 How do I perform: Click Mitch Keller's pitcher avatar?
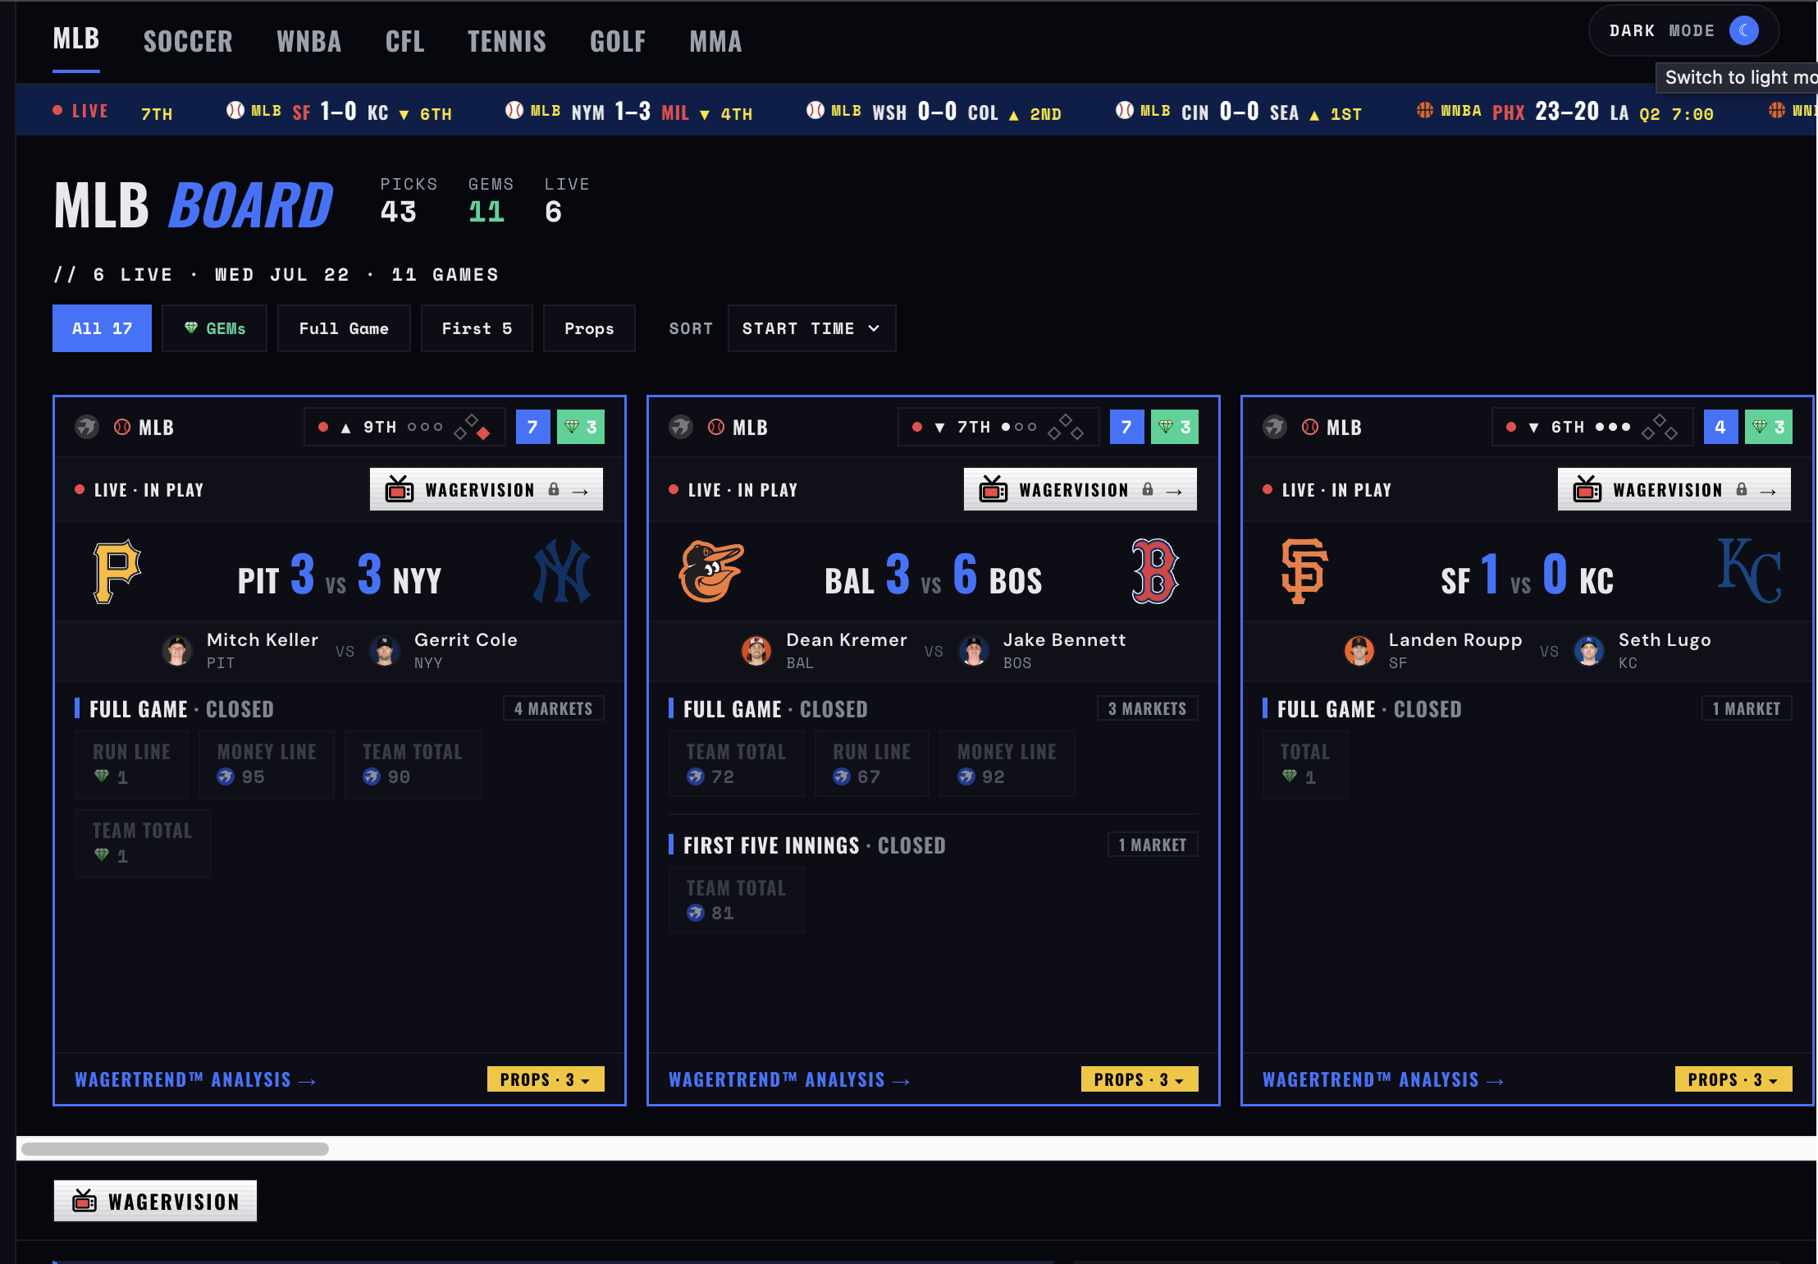(177, 651)
